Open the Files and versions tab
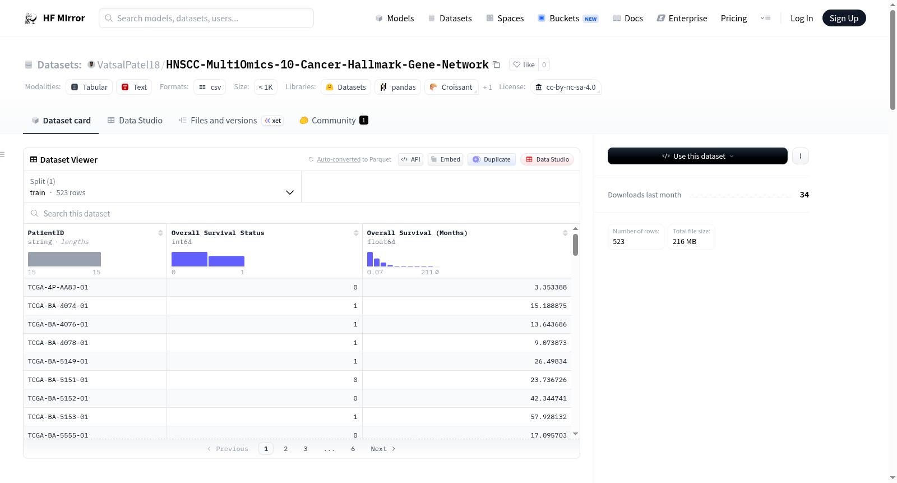 tap(231, 121)
